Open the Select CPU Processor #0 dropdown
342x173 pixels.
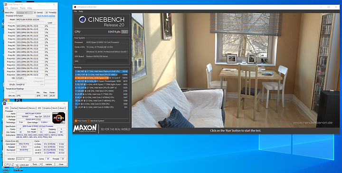[24, 13]
